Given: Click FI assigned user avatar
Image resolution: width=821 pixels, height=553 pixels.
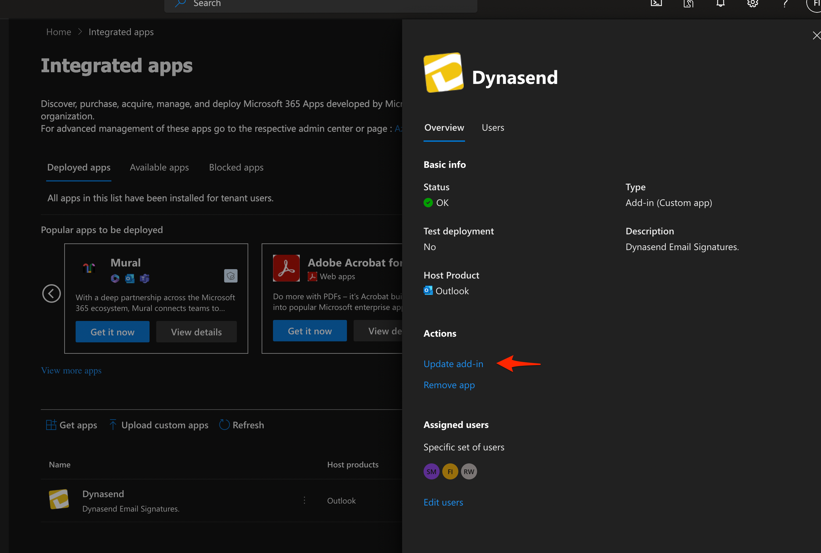Looking at the screenshot, I should [450, 471].
